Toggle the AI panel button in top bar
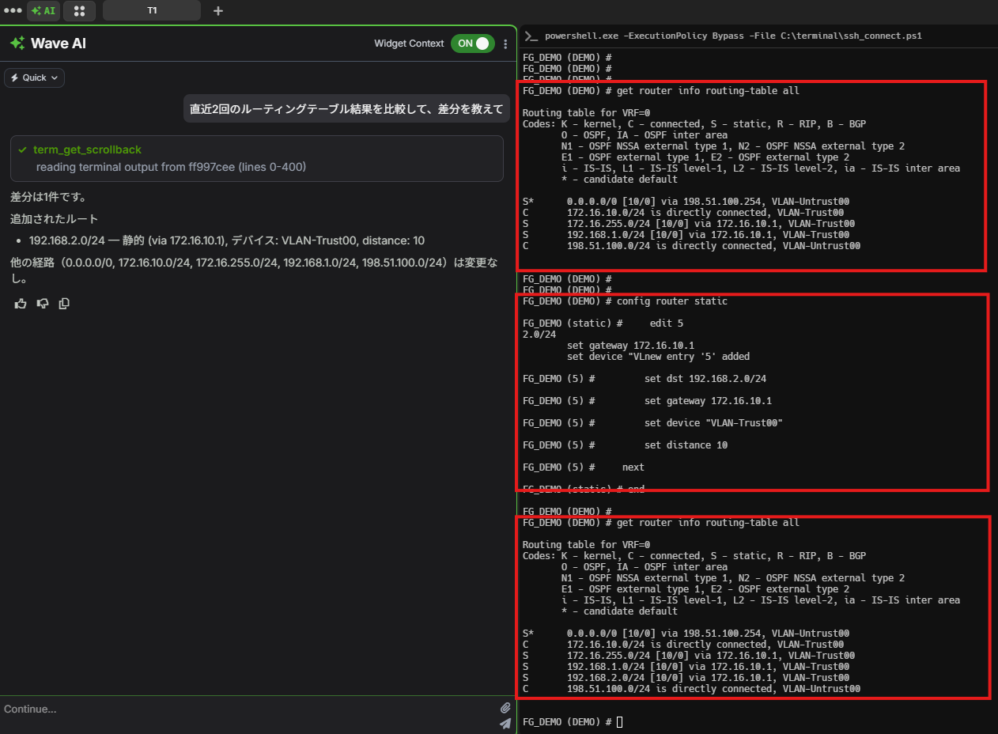The image size is (998, 734). pos(43,11)
